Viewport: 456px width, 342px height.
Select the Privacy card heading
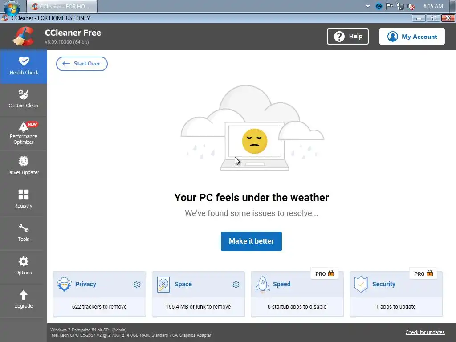(x=85, y=284)
